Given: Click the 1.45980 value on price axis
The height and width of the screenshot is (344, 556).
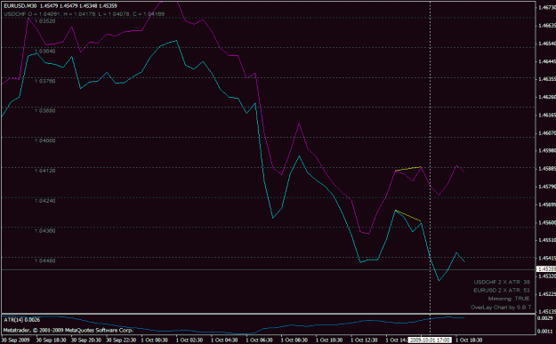Looking at the screenshot, I should click(547, 150).
